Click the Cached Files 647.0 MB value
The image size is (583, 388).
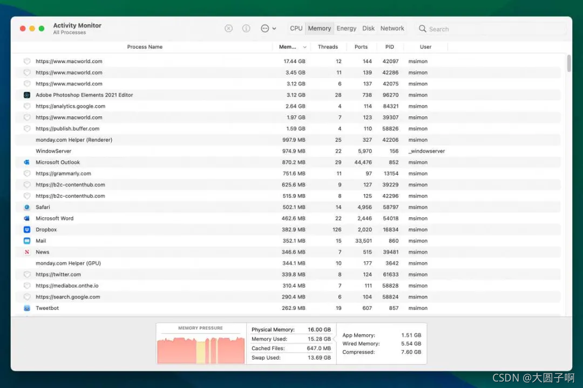[318, 348]
